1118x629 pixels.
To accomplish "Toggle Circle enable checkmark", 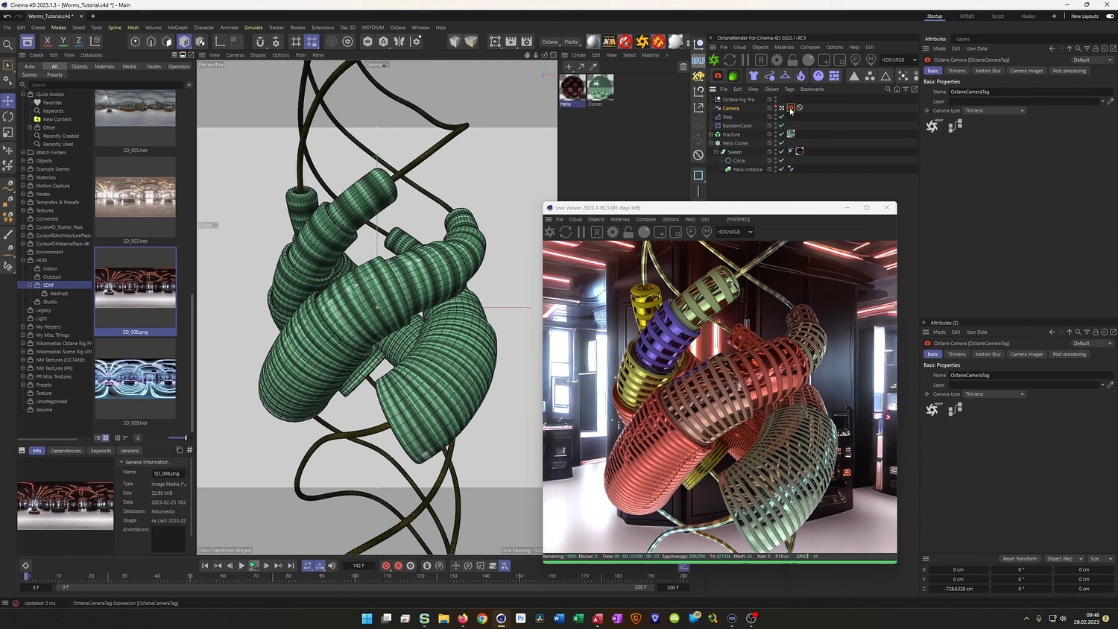I will coord(781,160).
